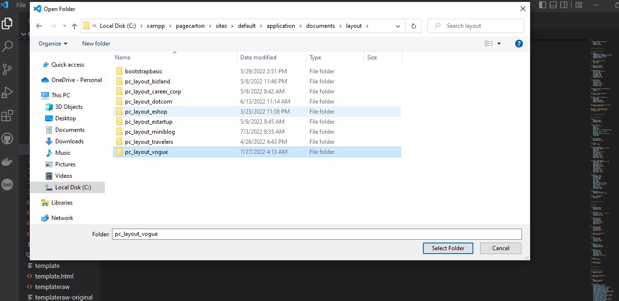Select the pc_layout_bizland folder
The image size is (619, 301).
point(257,81)
